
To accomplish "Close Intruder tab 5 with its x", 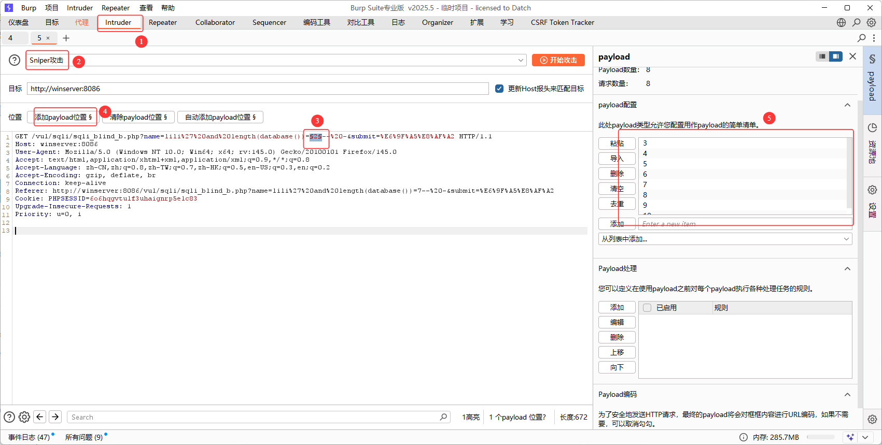I will click(x=48, y=38).
